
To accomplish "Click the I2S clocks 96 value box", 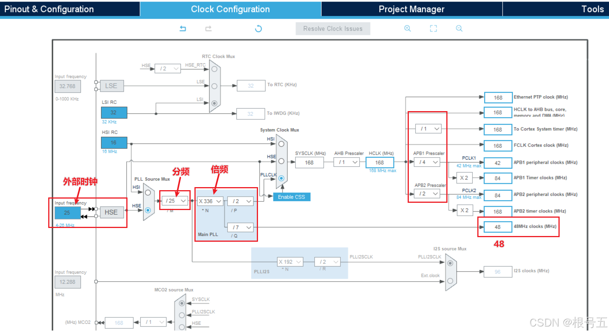I will coord(498,272).
